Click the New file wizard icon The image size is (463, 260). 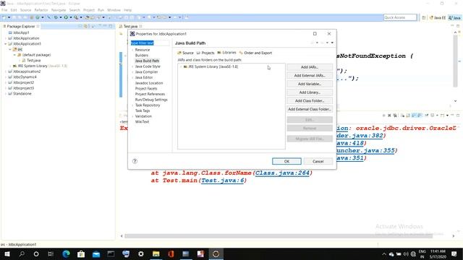pos(4,17)
